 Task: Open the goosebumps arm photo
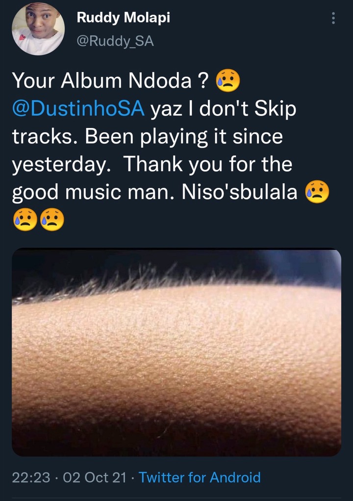click(176, 352)
